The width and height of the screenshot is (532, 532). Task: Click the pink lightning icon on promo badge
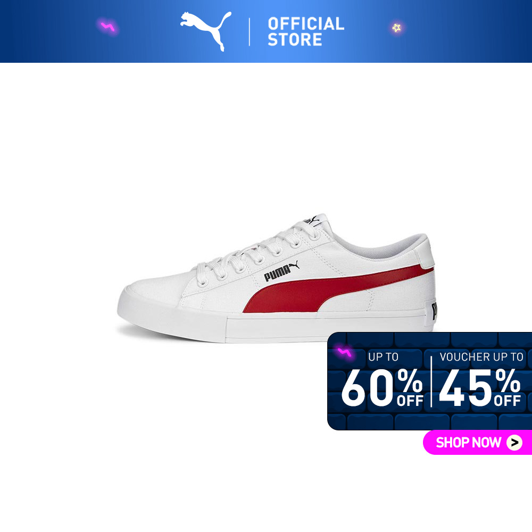344,353
